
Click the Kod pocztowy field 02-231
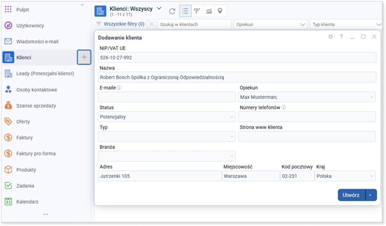pyautogui.click(x=297, y=176)
